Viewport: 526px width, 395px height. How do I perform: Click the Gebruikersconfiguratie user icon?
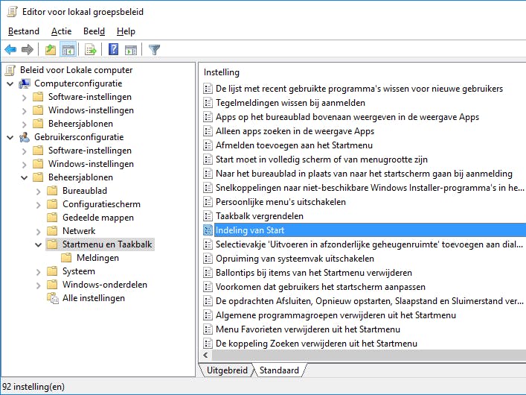click(x=25, y=137)
